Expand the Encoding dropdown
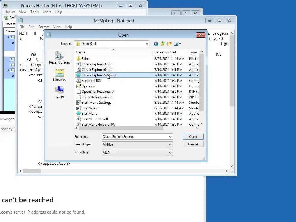Image resolution: width=296 pixels, height=222 pixels. point(170,153)
